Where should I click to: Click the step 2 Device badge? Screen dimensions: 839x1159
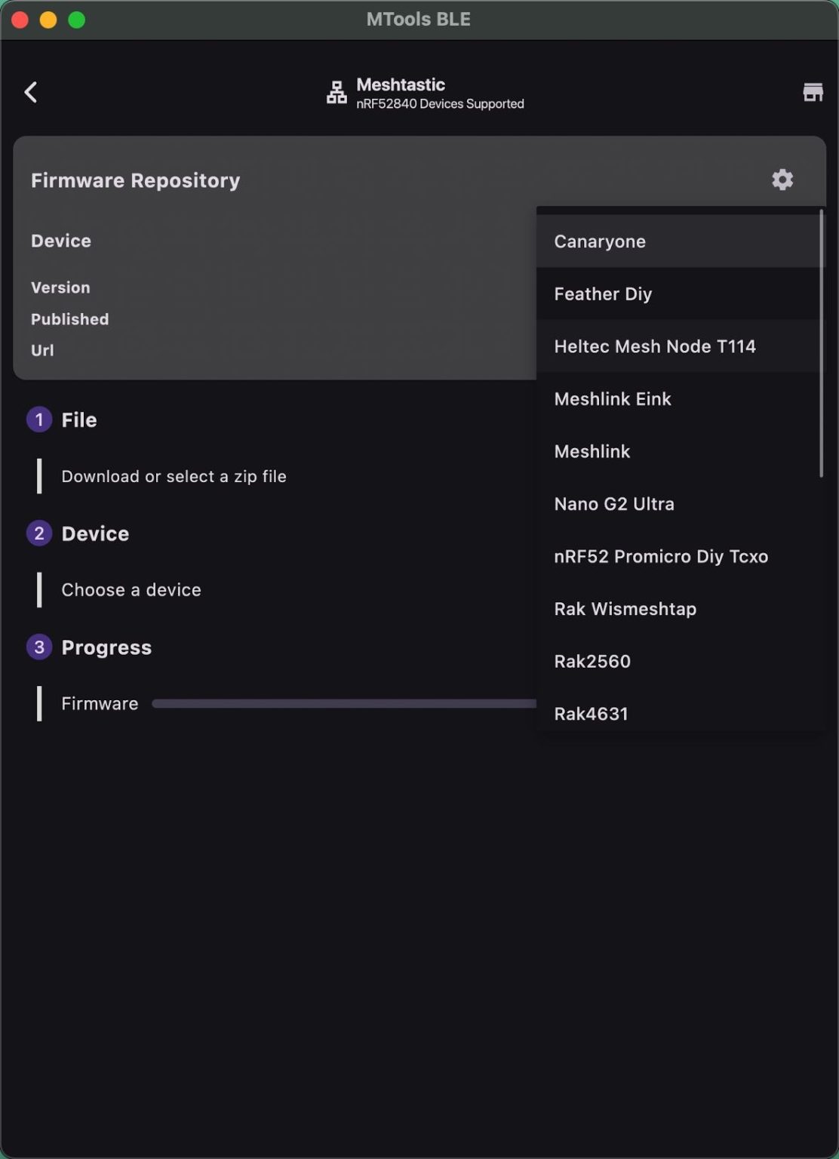click(39, 533)
